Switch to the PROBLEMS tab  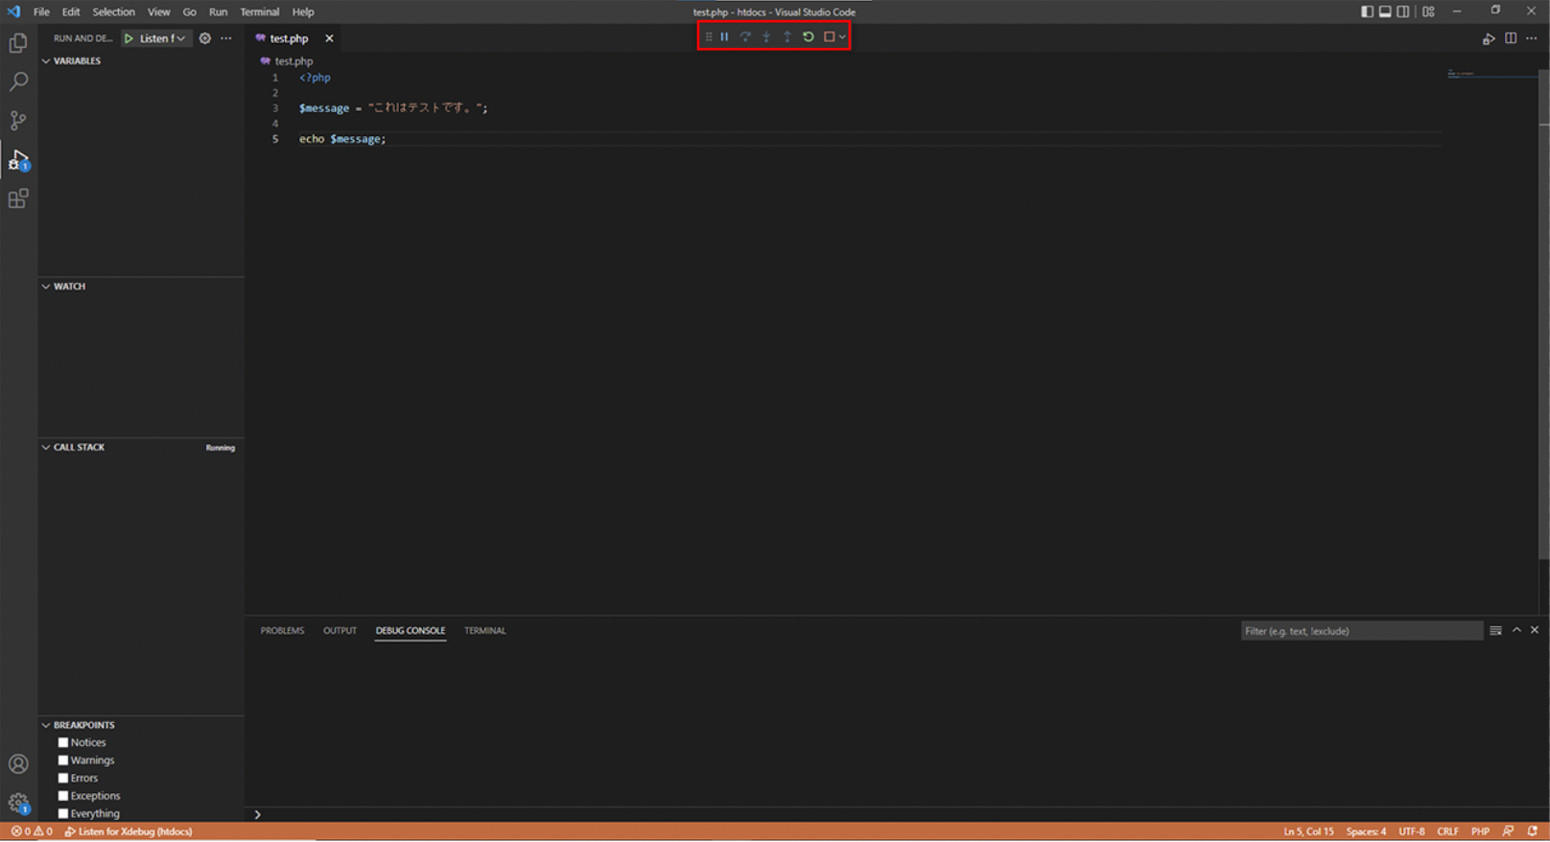[x=282, y=630]
